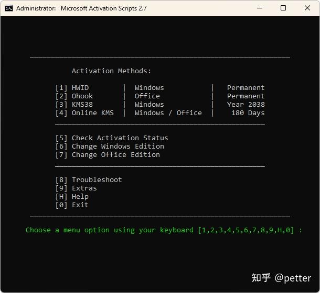Maximize the command prompt window
320x293 pixels.
283,8
